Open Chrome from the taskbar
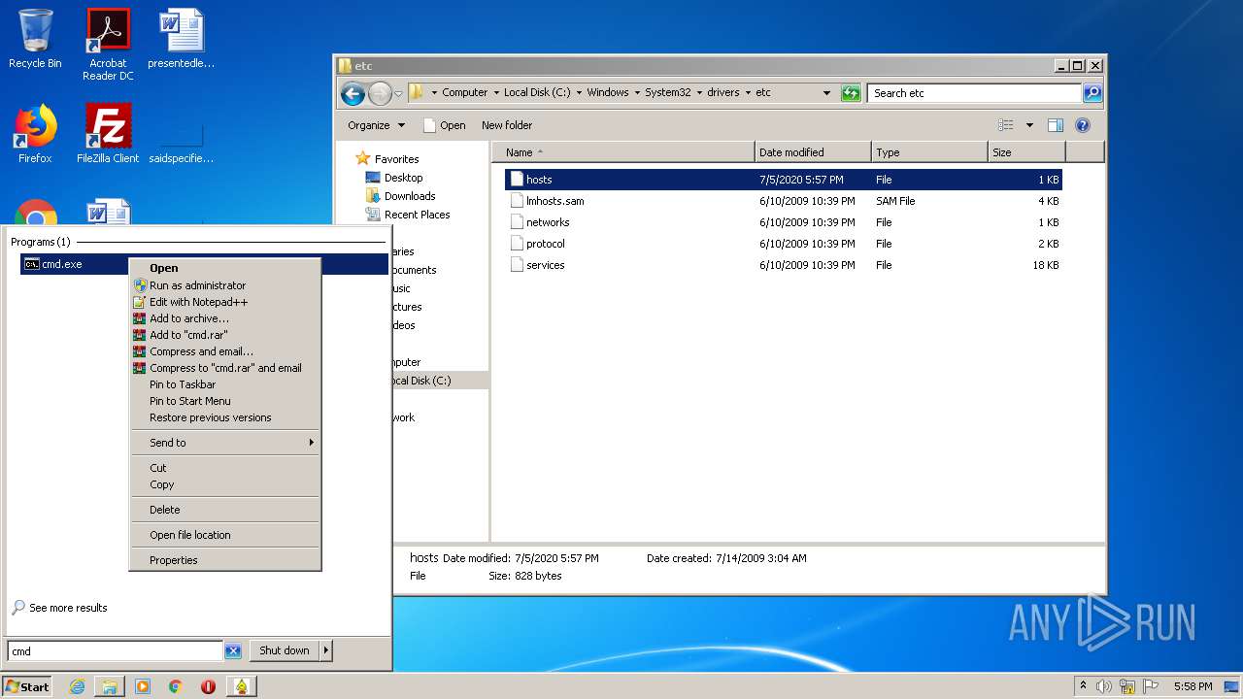 click(x=176, y=686)
